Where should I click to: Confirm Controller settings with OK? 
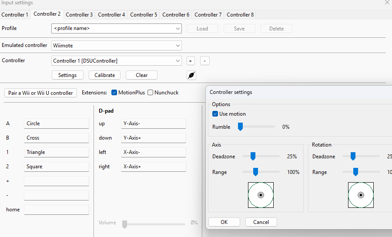pos(224,222)
